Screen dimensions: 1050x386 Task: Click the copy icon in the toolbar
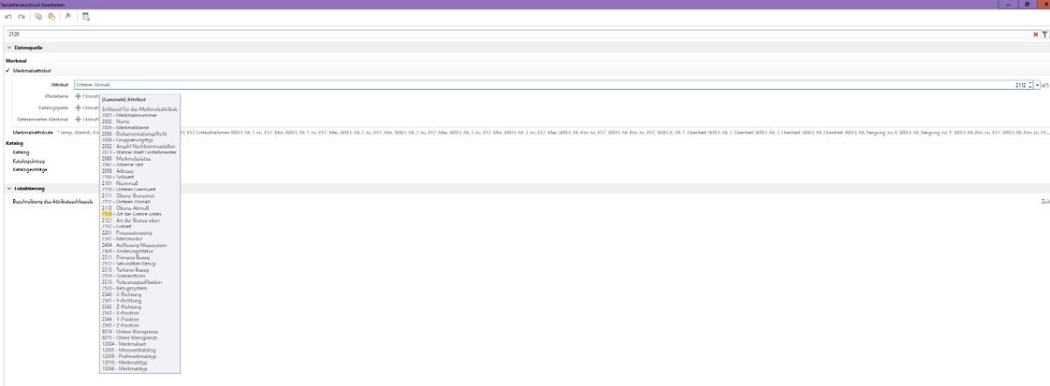tap(38, 16)
